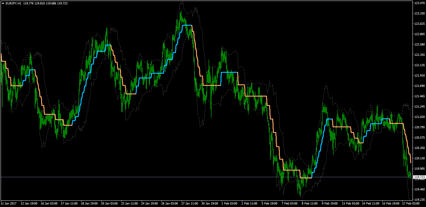
Task: Click the 20 Jan 03:00 time marker
Action: (109, 204)
